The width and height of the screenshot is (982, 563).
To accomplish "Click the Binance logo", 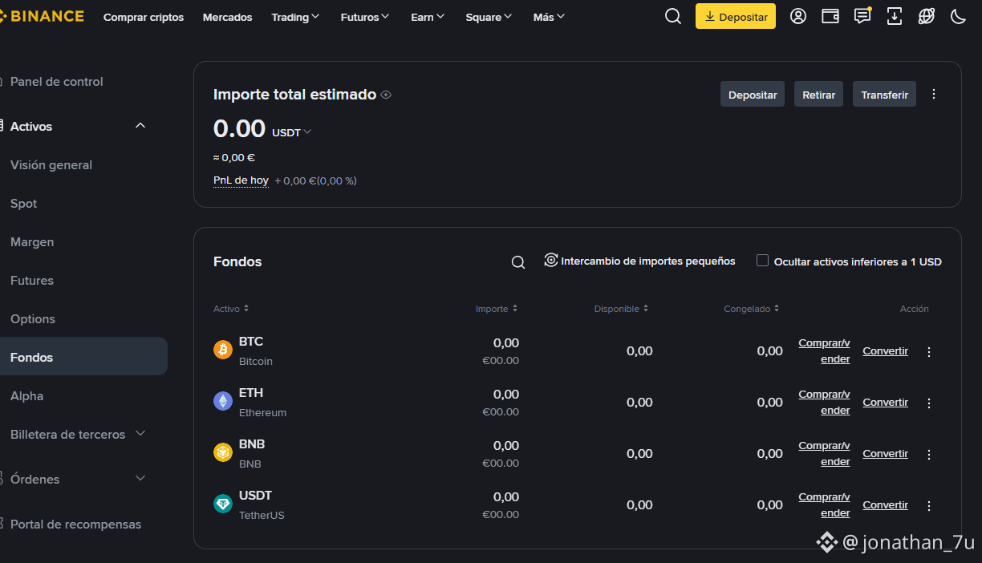I will point(42,16).
